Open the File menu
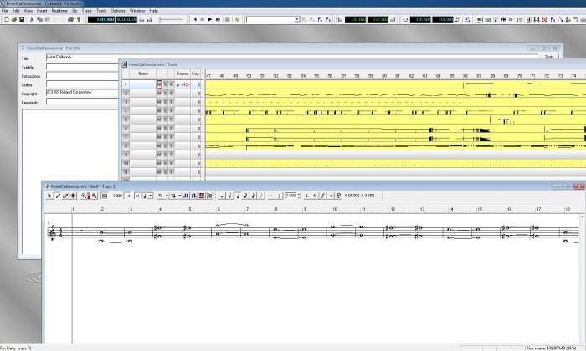The image size is (586, 351). click(x=5, y=11)
